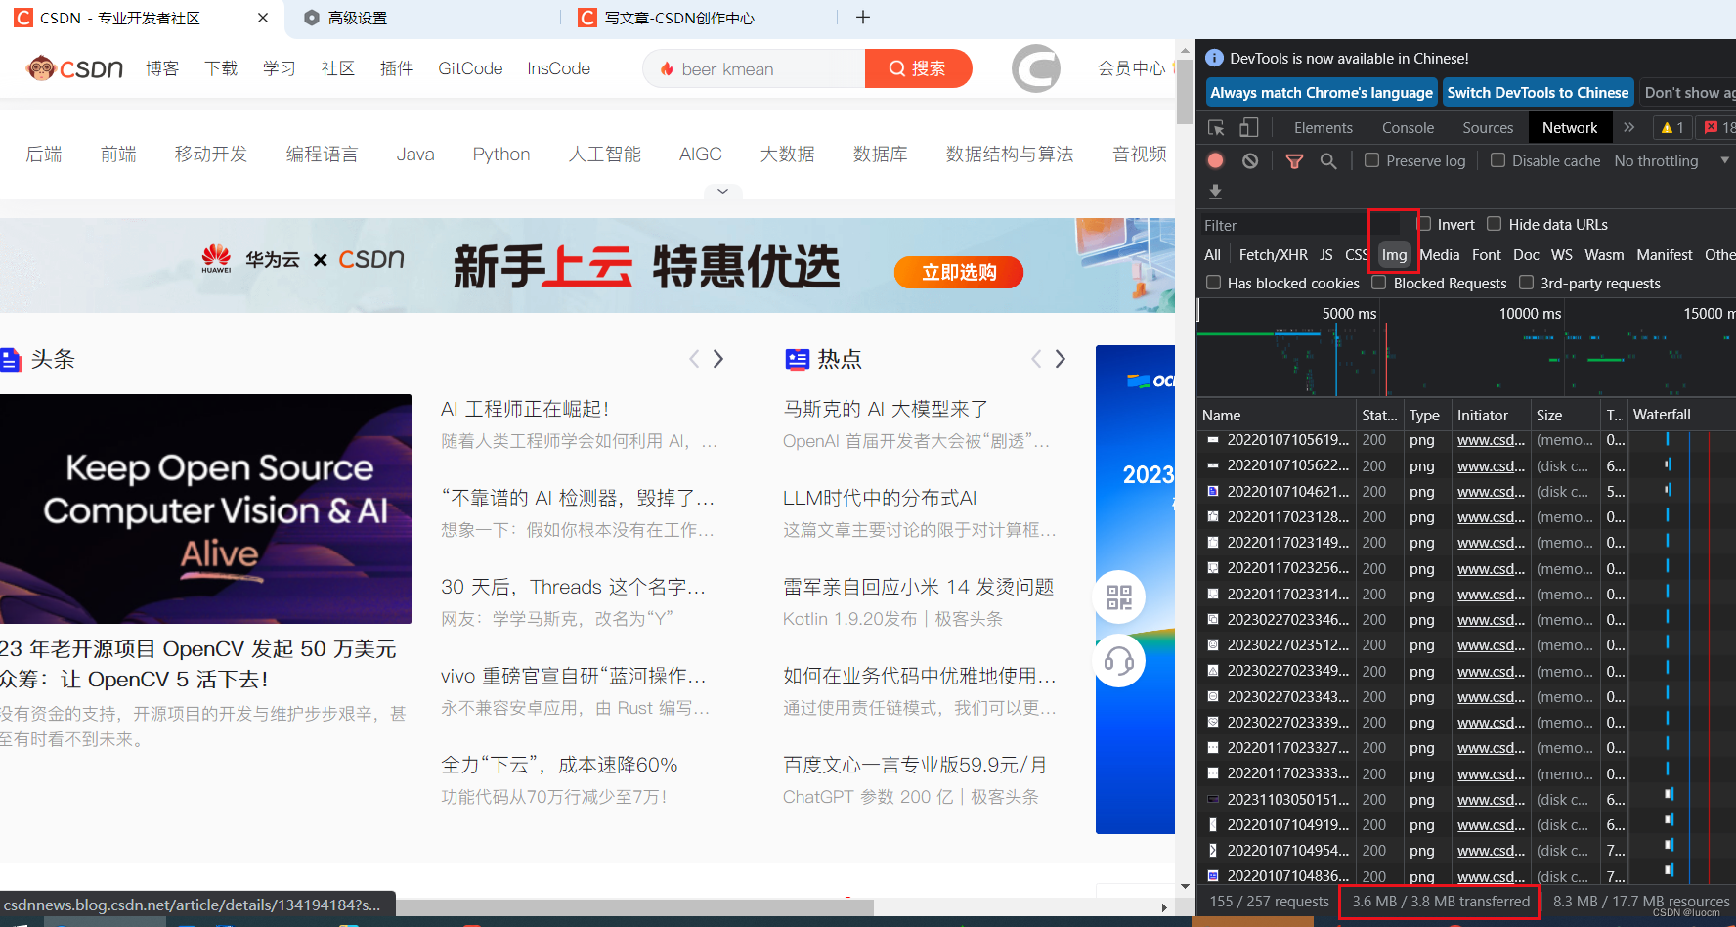Enable the Preserve log checkbox
Screen dimensions: 1736x927
coord(1372,160)
